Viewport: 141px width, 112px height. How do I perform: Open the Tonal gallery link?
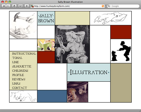pyautogui.click(x=17, y=58)
